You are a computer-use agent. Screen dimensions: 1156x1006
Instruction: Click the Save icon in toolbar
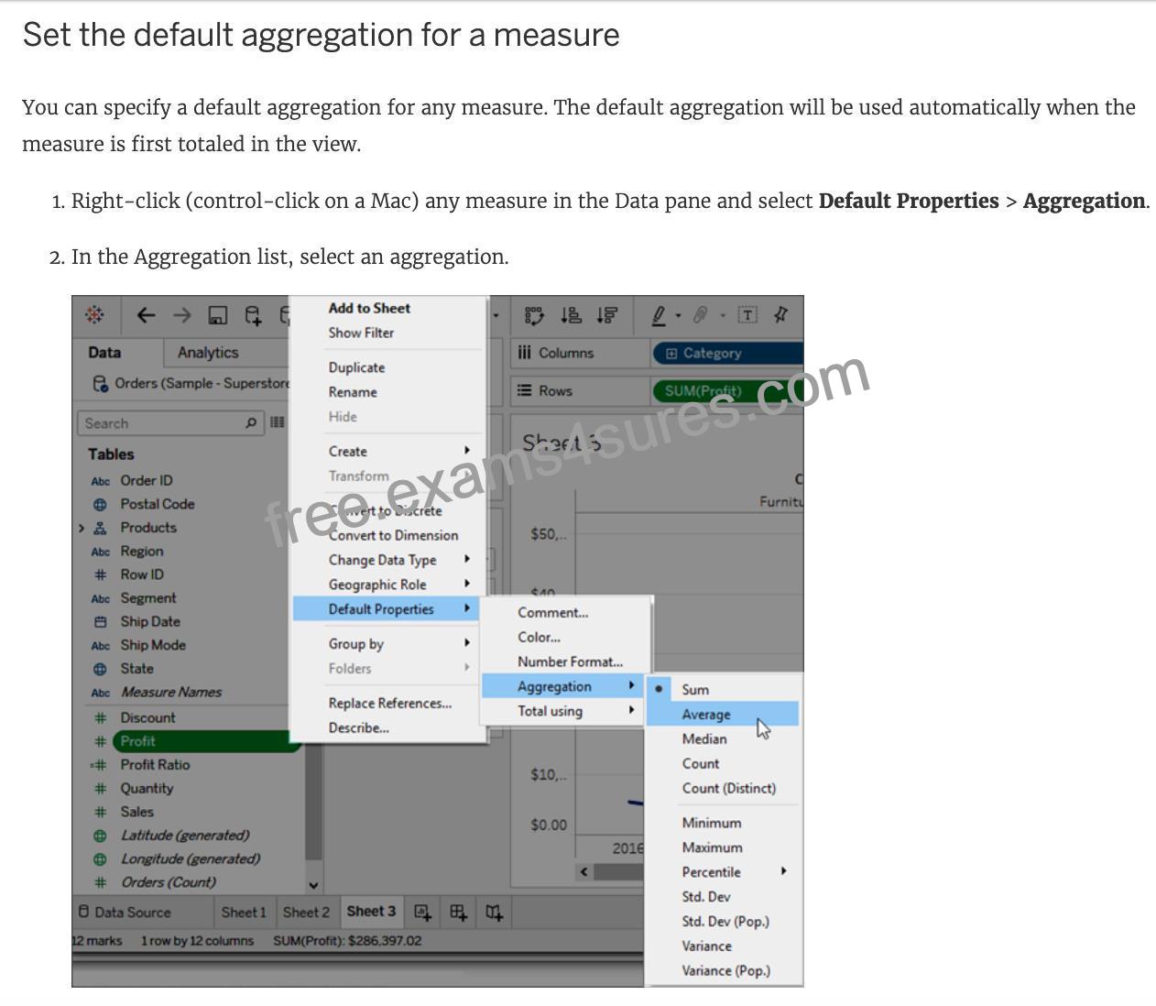pos(217,316)
